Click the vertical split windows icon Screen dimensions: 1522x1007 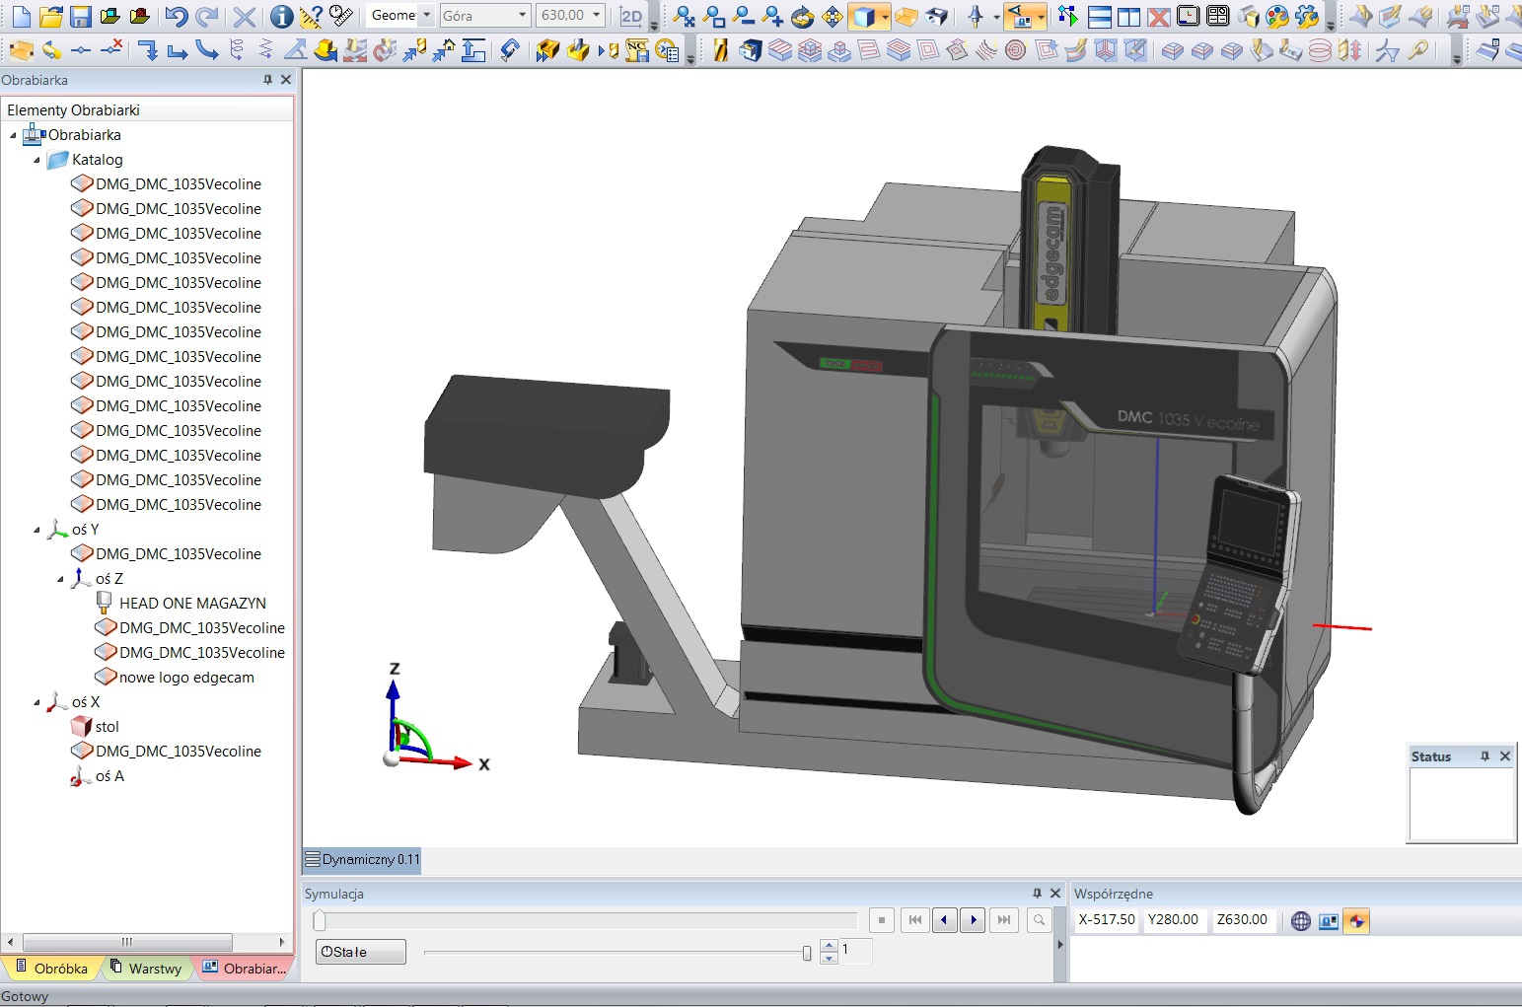click(x=1129, y=16)
